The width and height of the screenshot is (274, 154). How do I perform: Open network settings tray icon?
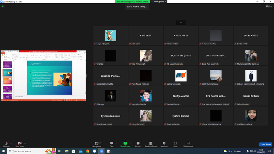pyautogui.click(x=251, y=151)
